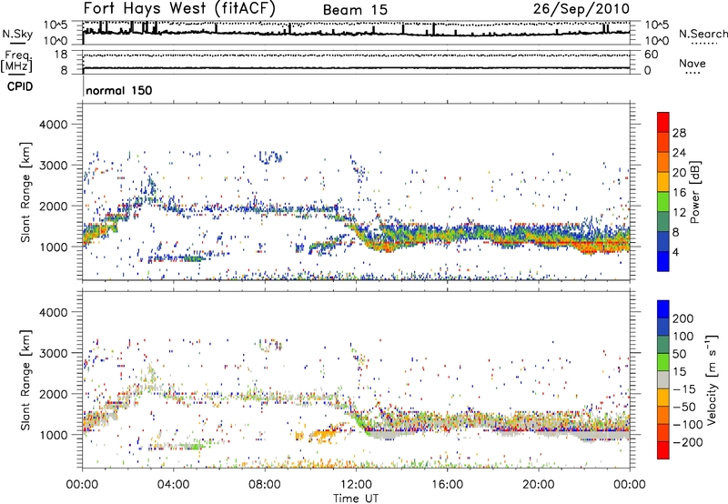Pick the gray -15 to 15 velocity swatch
Image resolution: width=728 pixels, height=504 pixels.
(x=663, y=380)
